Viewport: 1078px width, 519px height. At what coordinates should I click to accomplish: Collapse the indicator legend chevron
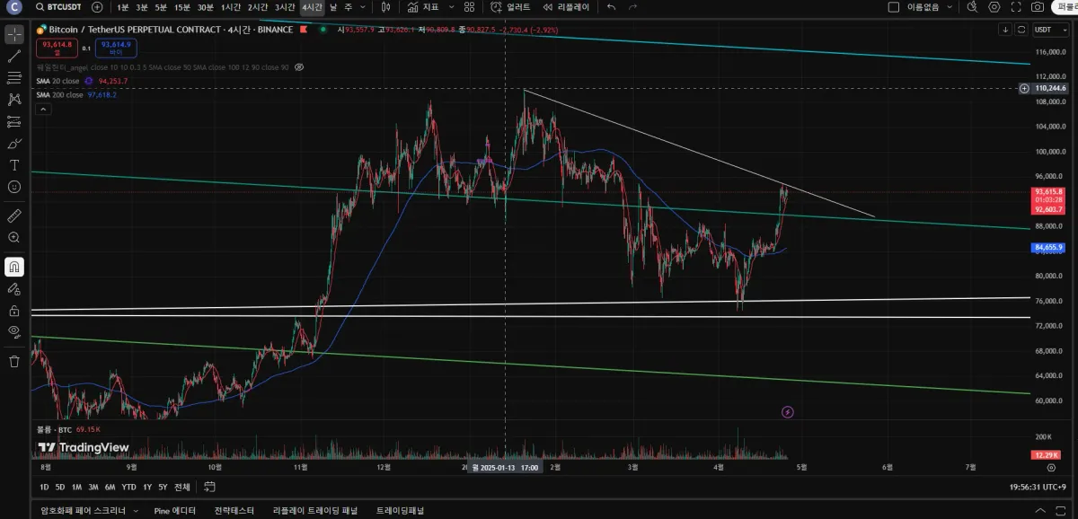[43, 110]
